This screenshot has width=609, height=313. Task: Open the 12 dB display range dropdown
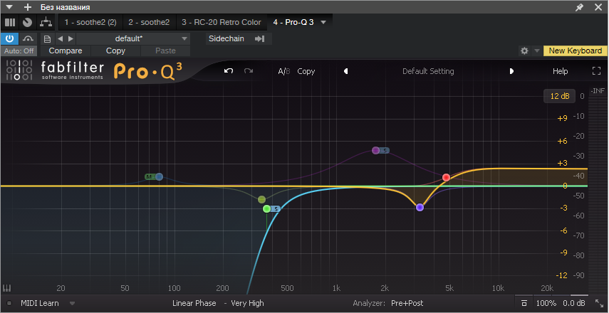pos(559,96)
